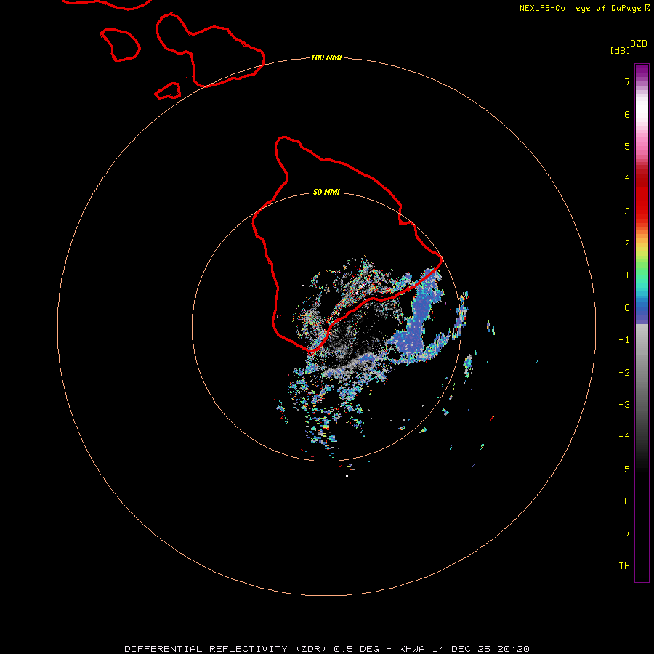Click the purple top of the colorbar
This screenshot has width=654, height=654.
point(642,71)
